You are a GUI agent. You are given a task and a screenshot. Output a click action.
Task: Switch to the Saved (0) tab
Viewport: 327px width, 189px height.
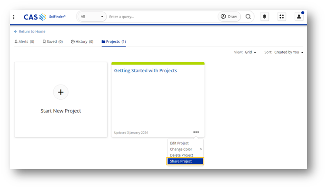52,42
